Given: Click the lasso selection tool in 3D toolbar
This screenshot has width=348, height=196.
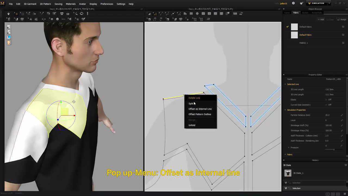Looking at the screenshot, I should (x=82, y=14).
